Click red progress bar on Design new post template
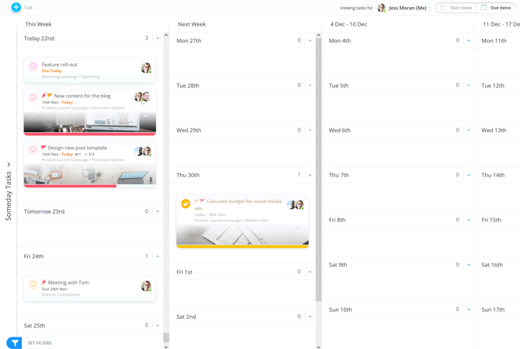520x349 pixels. 70,186
